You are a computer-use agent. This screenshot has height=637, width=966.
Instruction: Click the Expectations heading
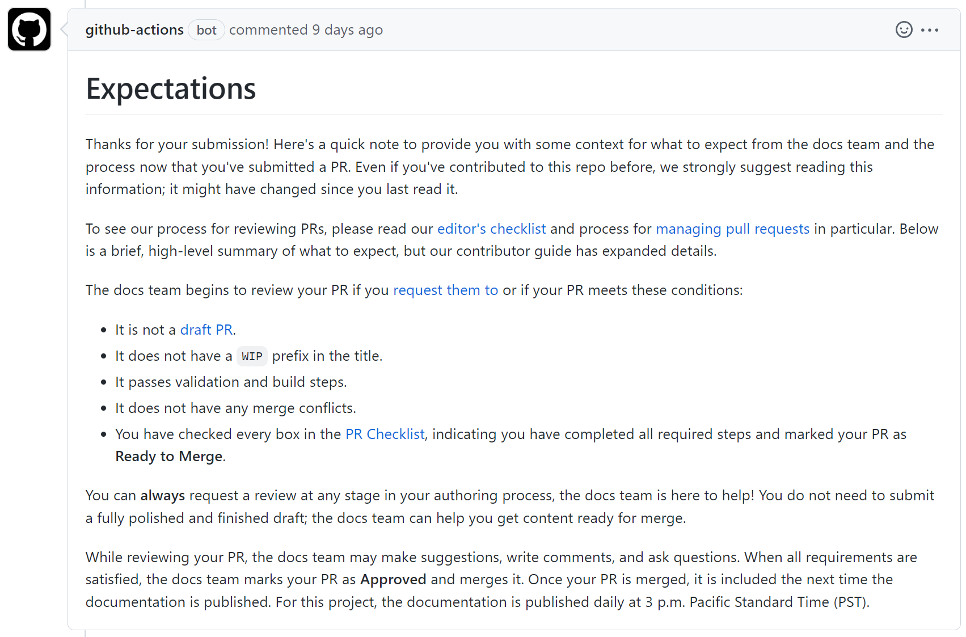[171, 88]
